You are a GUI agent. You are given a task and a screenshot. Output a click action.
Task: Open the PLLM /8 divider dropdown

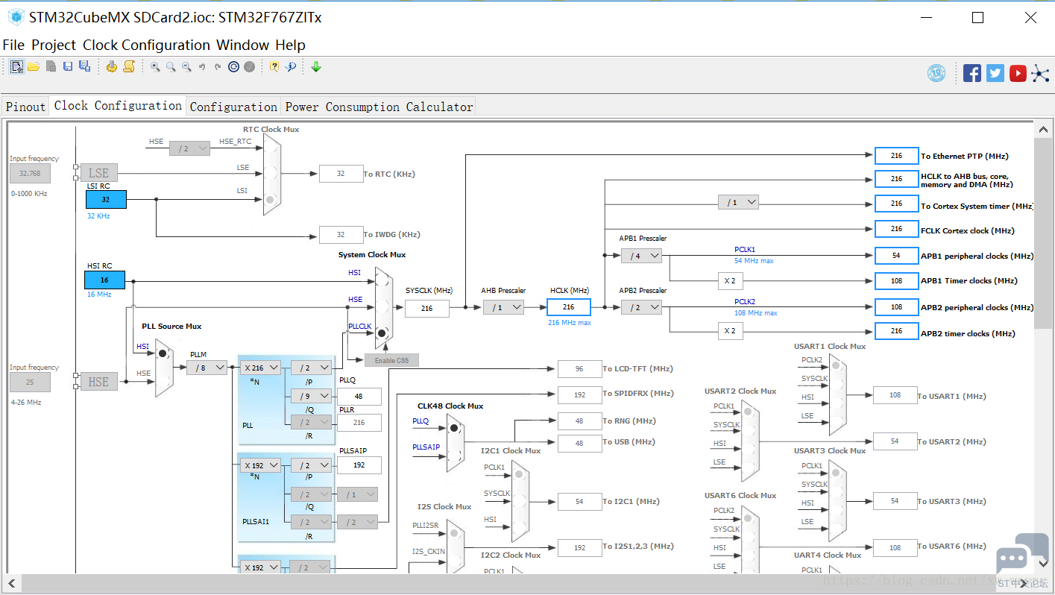[x=207, y=368]
